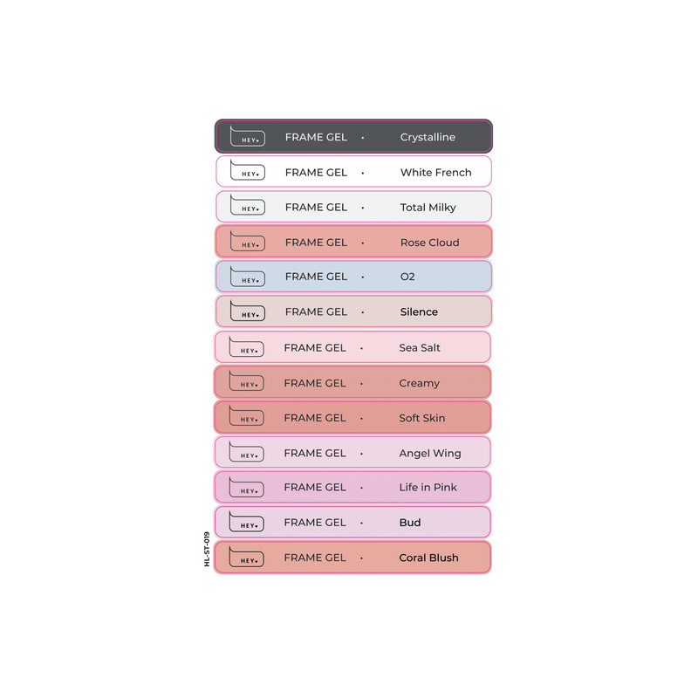
Task: Click the HEY logo on the Crystalline label
Action: click(x=247, y=137)
